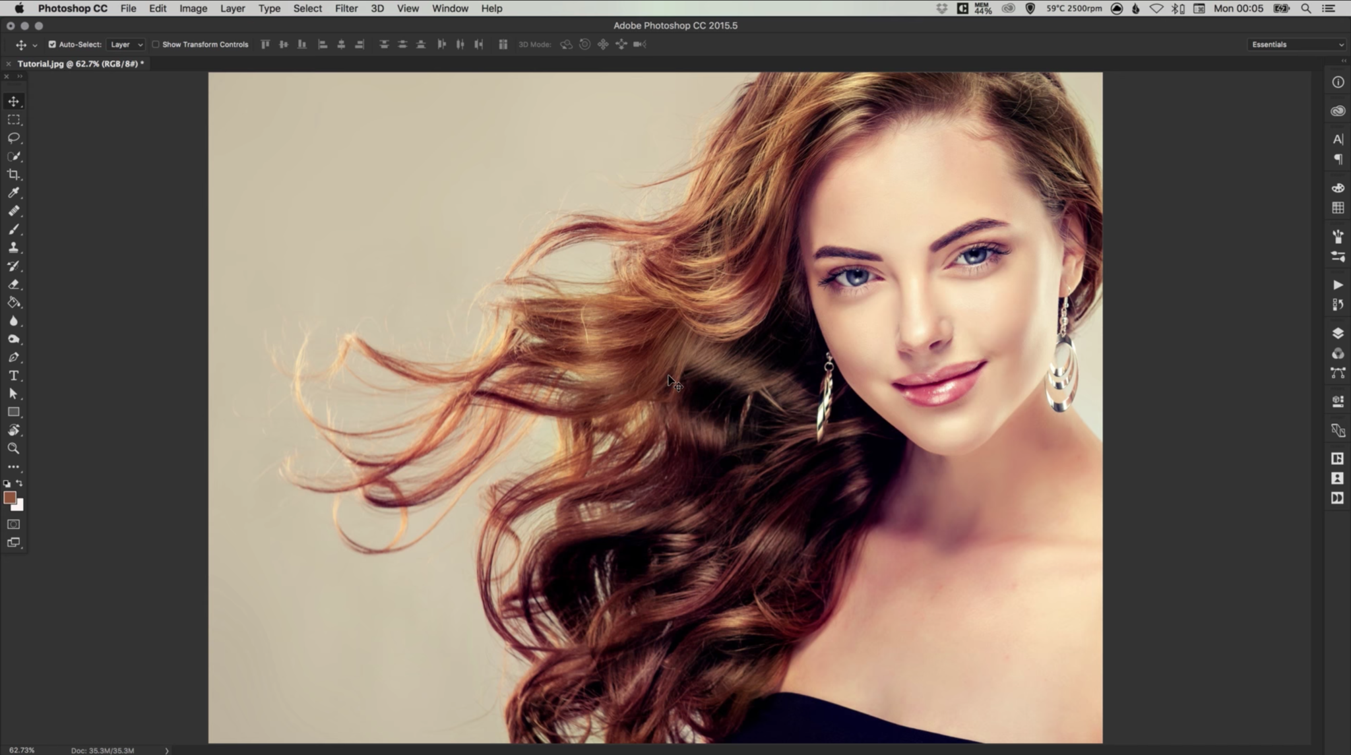Open the Layer menu
This screenshot has width=1351, height=755.
(232, 9)
